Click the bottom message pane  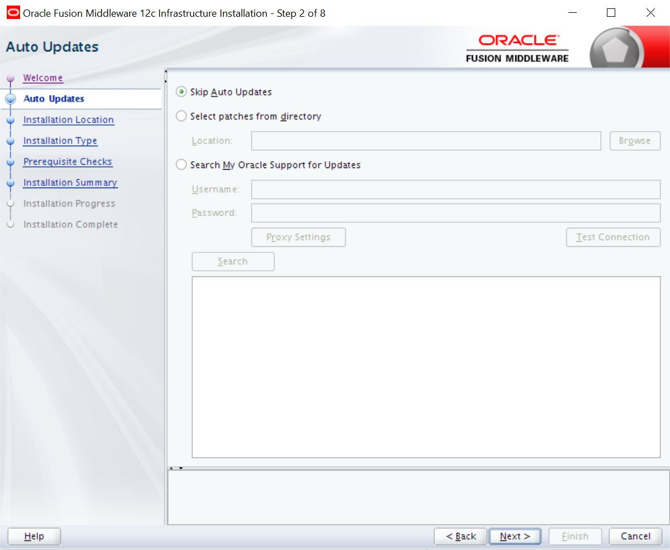418,497
